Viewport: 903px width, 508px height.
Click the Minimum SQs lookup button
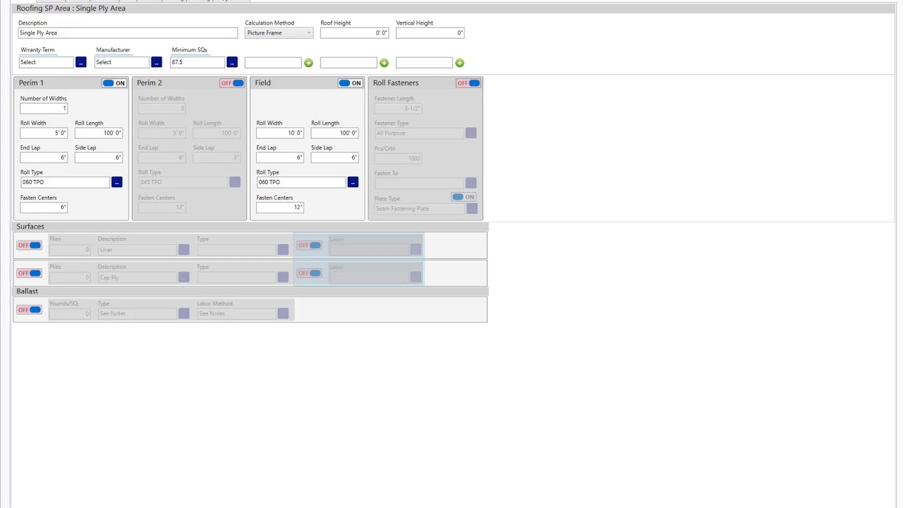231,63
